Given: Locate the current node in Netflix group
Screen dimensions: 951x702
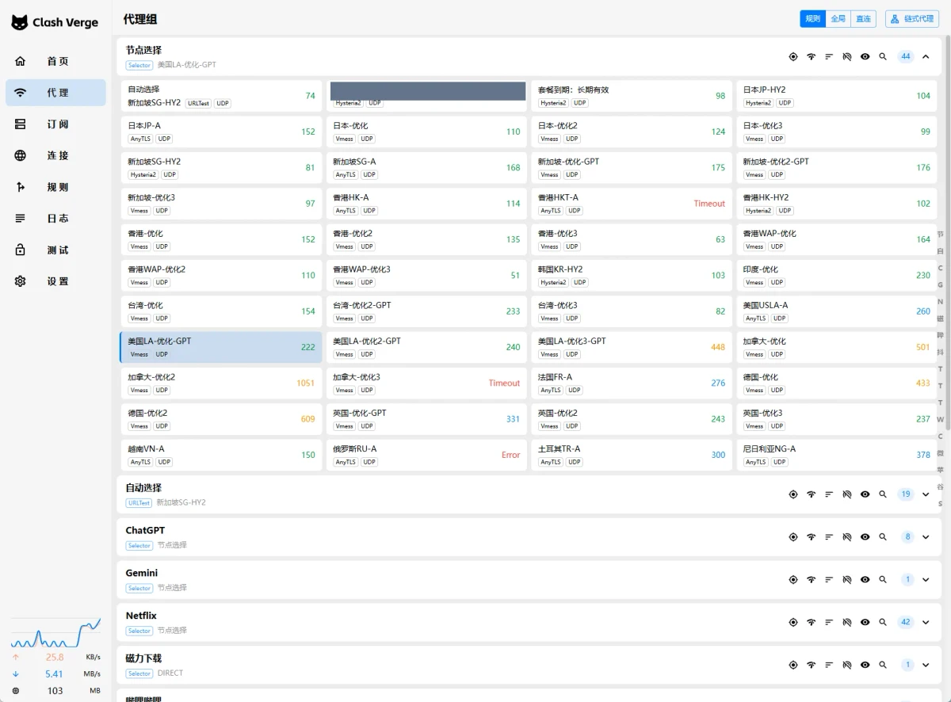Looking at the screenshot, I should tap(793, 623).
